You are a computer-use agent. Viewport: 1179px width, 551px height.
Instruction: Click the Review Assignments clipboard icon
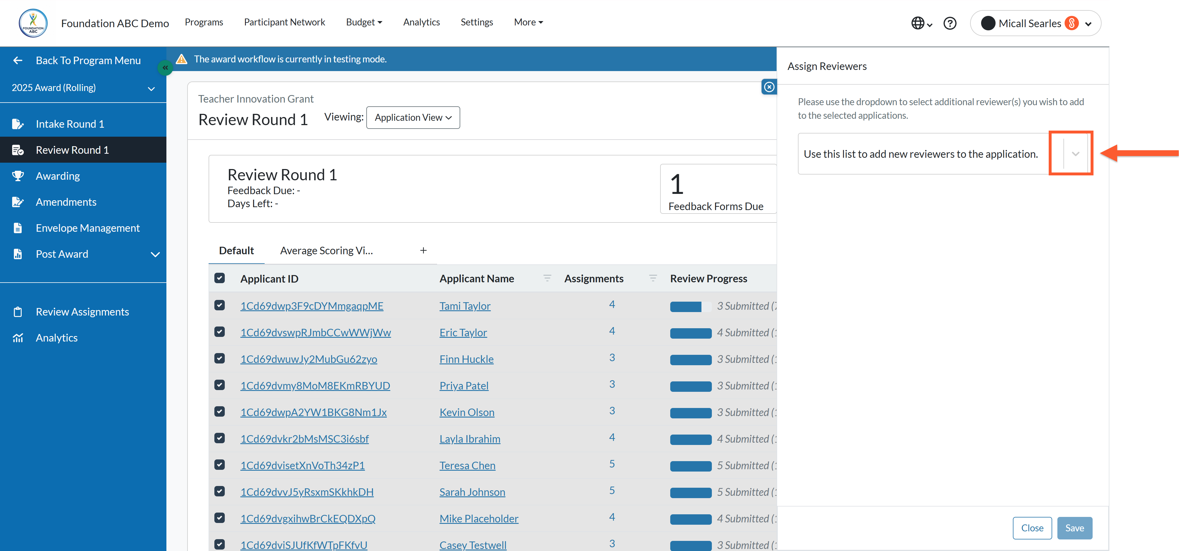[18, 312]
